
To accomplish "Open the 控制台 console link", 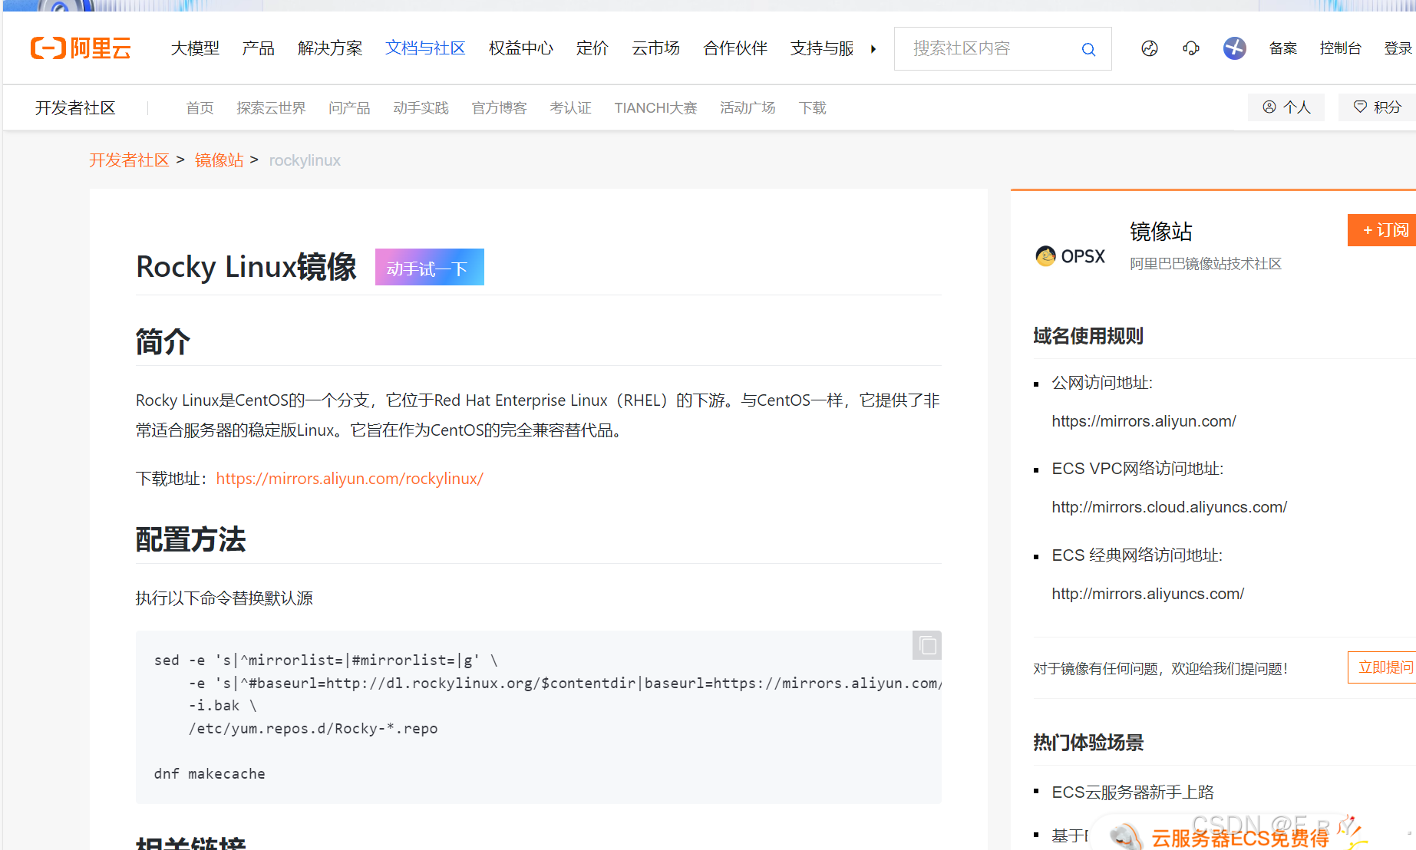I will pos(1341,48).
